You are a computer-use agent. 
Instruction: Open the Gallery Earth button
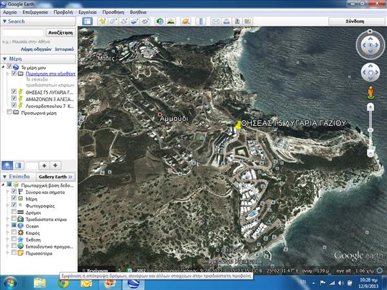[55, 177]
